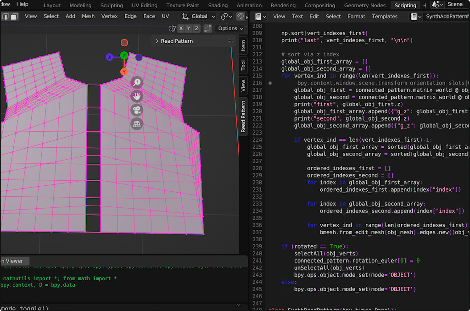Switch to the Geometry Nodes workspace tab
This screenshot has width=470, height=311.
pos(365,6)
